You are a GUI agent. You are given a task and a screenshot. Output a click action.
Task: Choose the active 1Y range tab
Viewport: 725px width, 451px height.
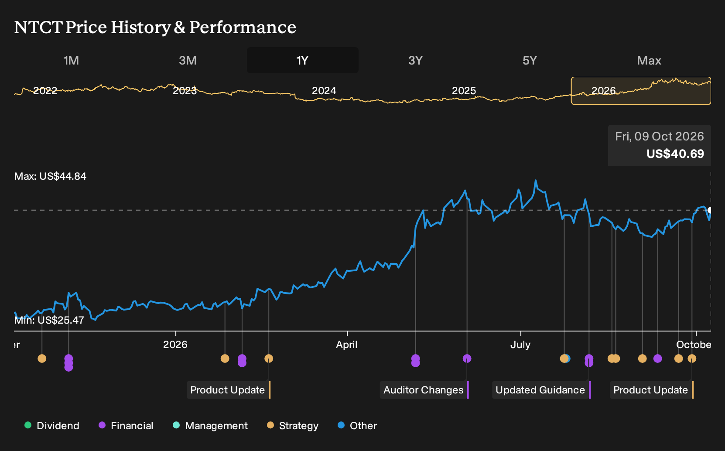point(303,60)
